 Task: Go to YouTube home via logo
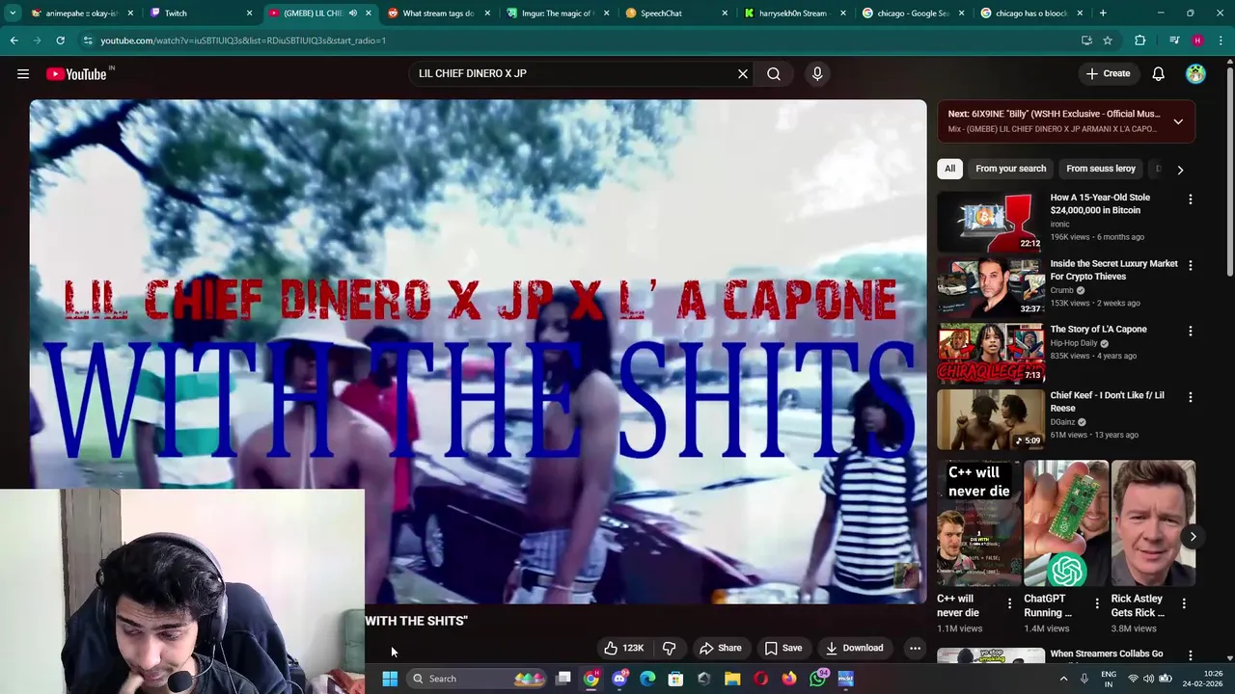(x=76, y=74)
